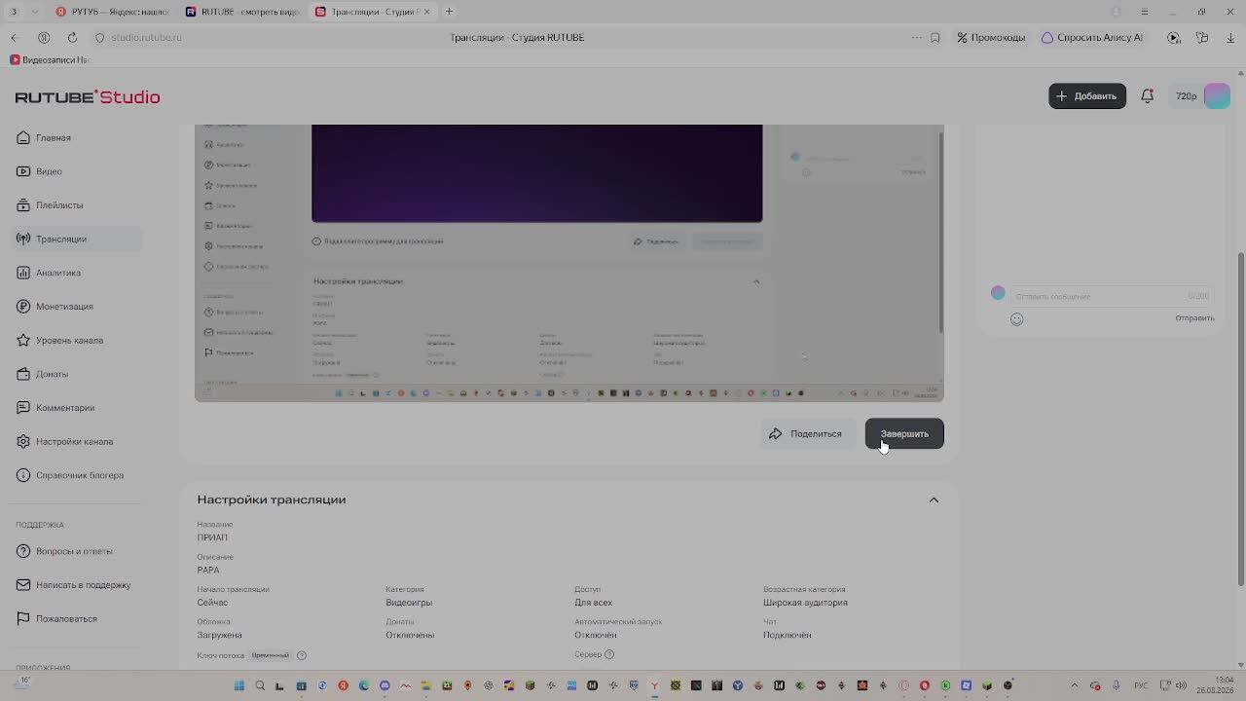Image resolution: width=1246 pixels, height=701 pixels.
Task: Click the RUTUBE Studio logo
Action: click(88, 97)
